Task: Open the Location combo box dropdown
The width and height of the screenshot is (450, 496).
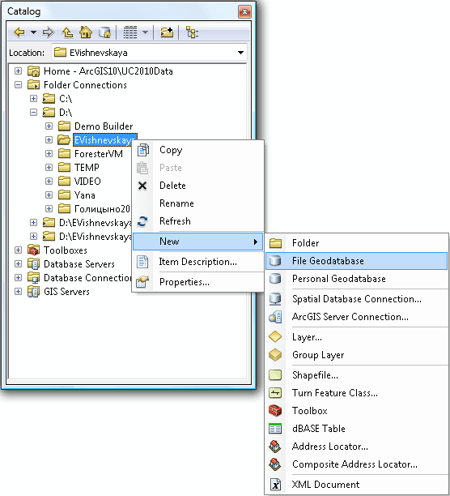Action: (x=240, y=53)
